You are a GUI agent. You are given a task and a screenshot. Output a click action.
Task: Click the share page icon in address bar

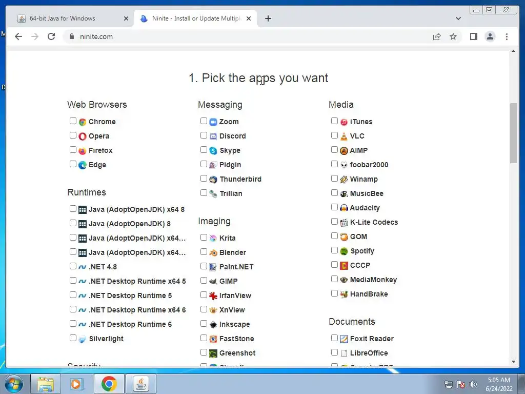(x=437, y=36)
